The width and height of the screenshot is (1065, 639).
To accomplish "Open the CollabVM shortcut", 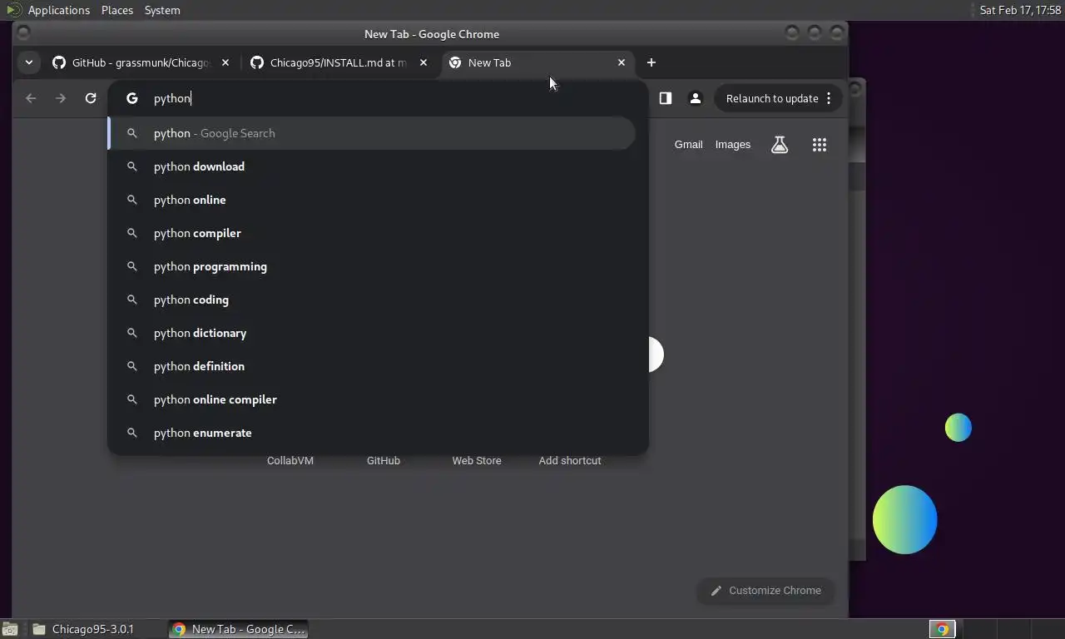I will pyautogui.click(x=290, y=460).
